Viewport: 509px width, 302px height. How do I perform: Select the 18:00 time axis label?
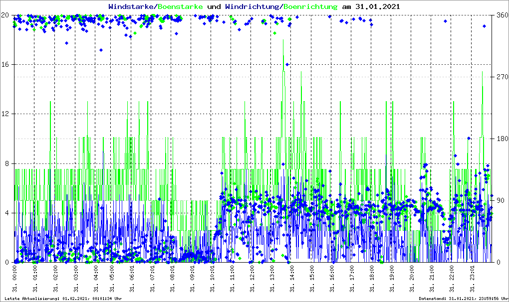372,279
